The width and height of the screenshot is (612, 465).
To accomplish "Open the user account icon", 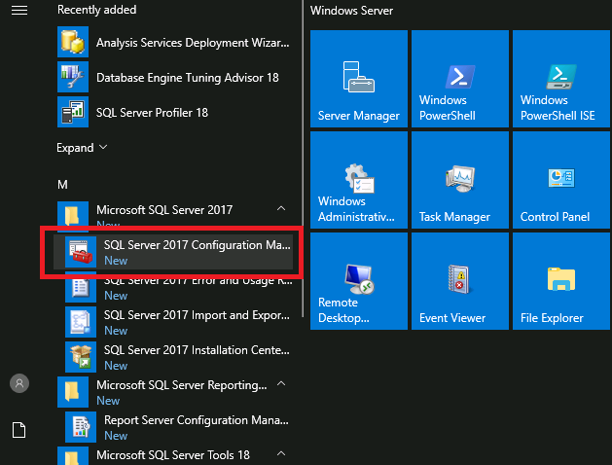I will [x=19, y=383].
